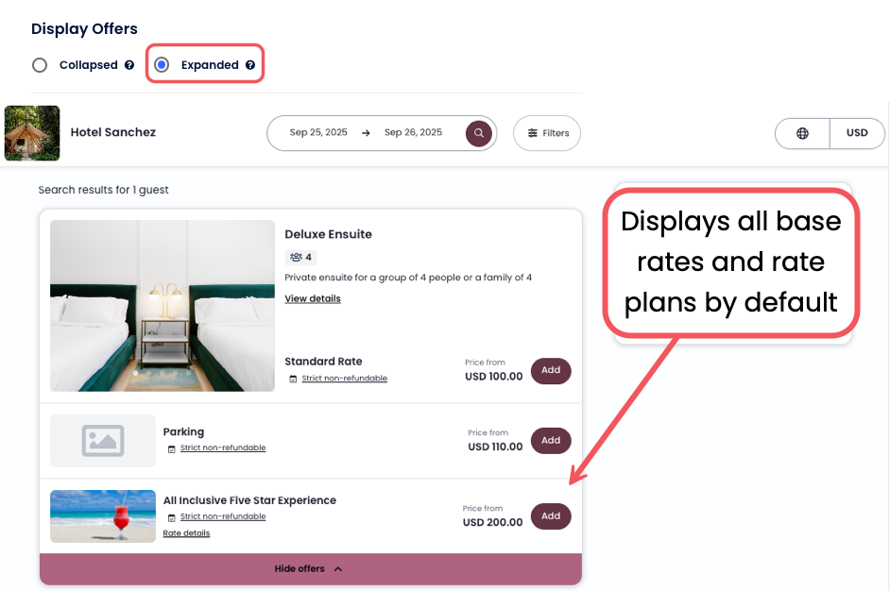Open help icon next to Collapsed
The width and height of the screenshot is (890, 591).
[x=129, y=65]
